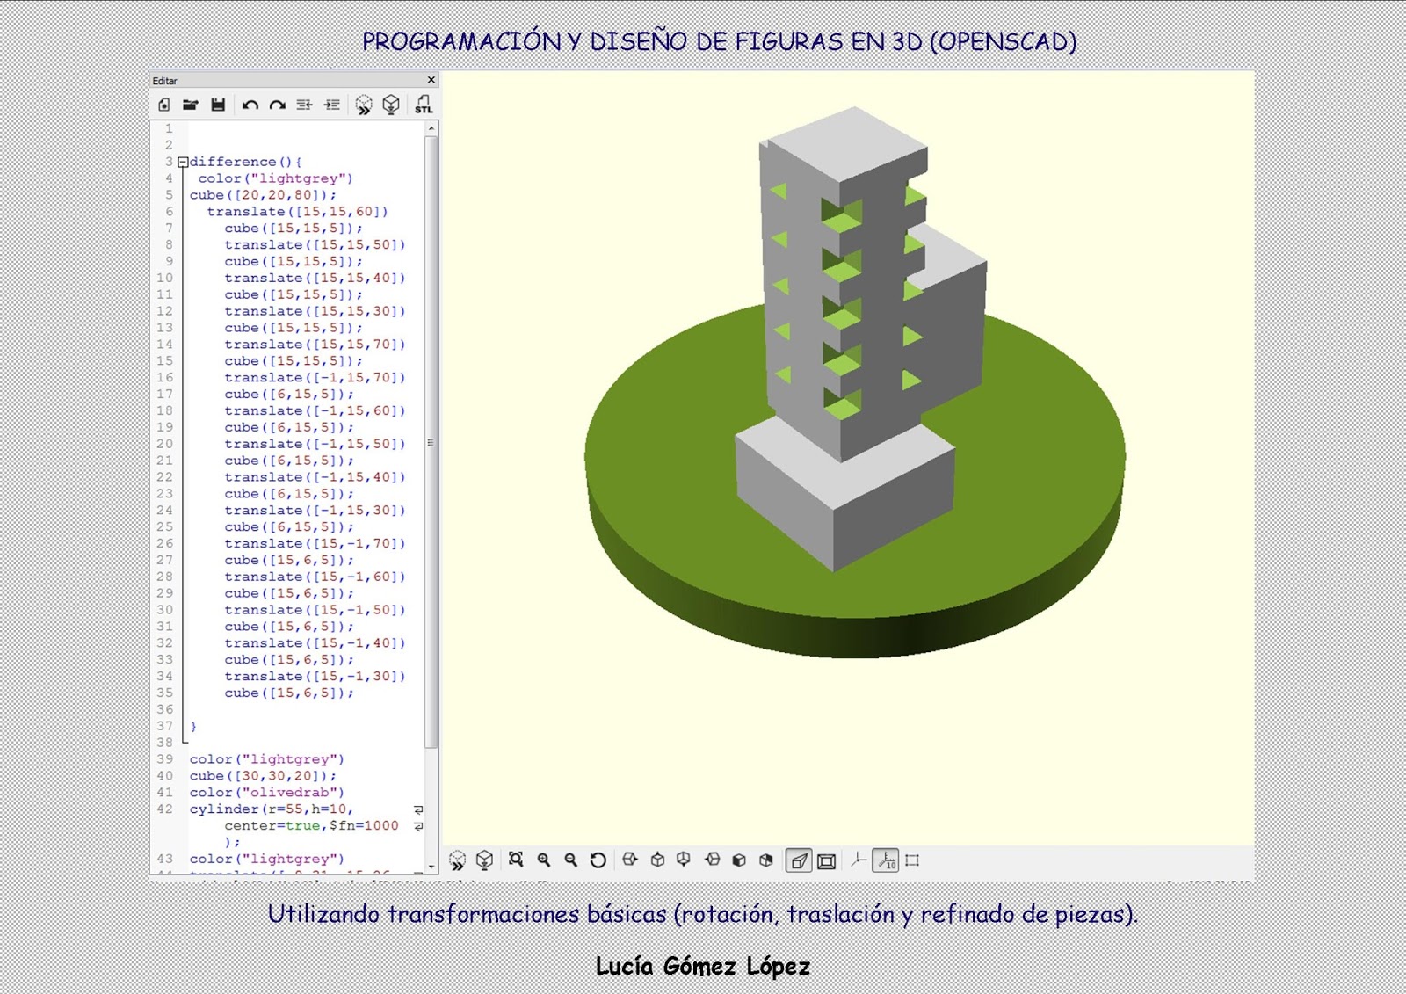Indent the selected code lines
This screenshot has height=994, width=1406.
click(x=331, y=104)
